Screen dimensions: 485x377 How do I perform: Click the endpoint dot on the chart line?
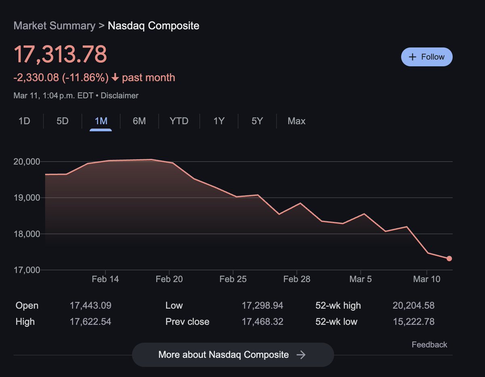click(449, 258)
